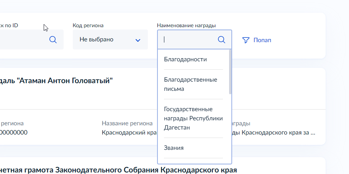This screenshot has height=174, width=349.
Task: Pick "Государственные награды Республики Дагестан" option
Action: pos(193,118)
